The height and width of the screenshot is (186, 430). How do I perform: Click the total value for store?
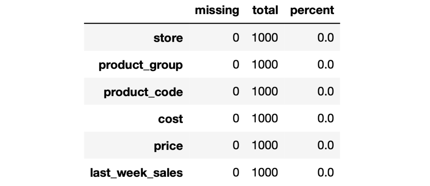(265, 38)
